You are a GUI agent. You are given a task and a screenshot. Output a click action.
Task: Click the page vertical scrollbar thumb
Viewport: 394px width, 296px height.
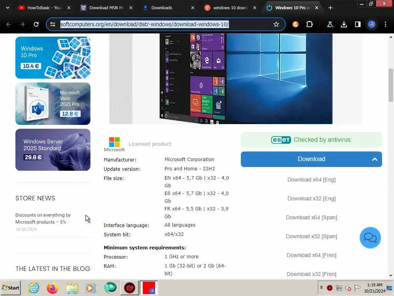pyautogui.click(x=391, y=85)
